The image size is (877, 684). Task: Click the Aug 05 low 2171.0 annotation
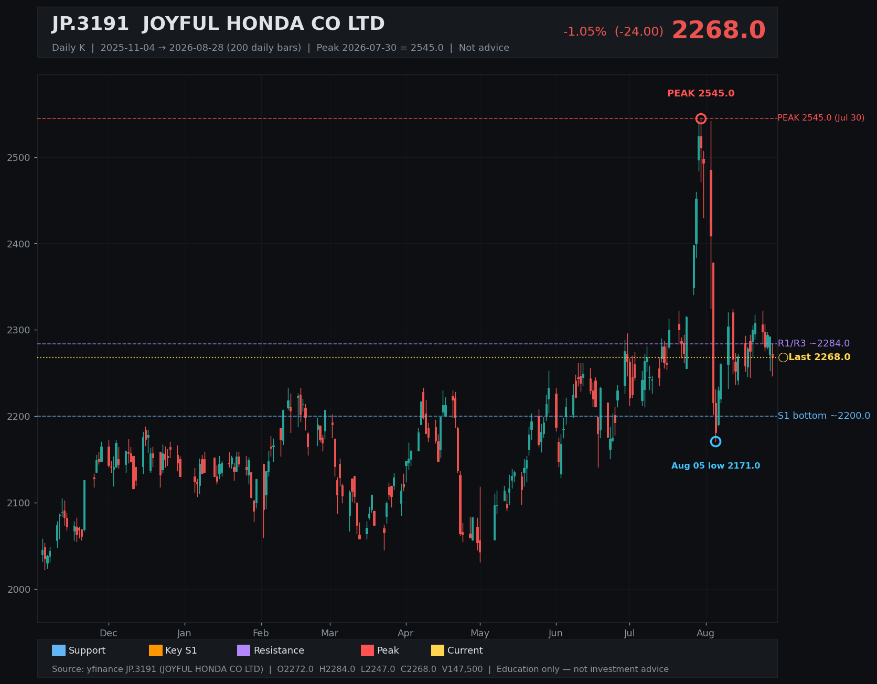coord(715,466)
